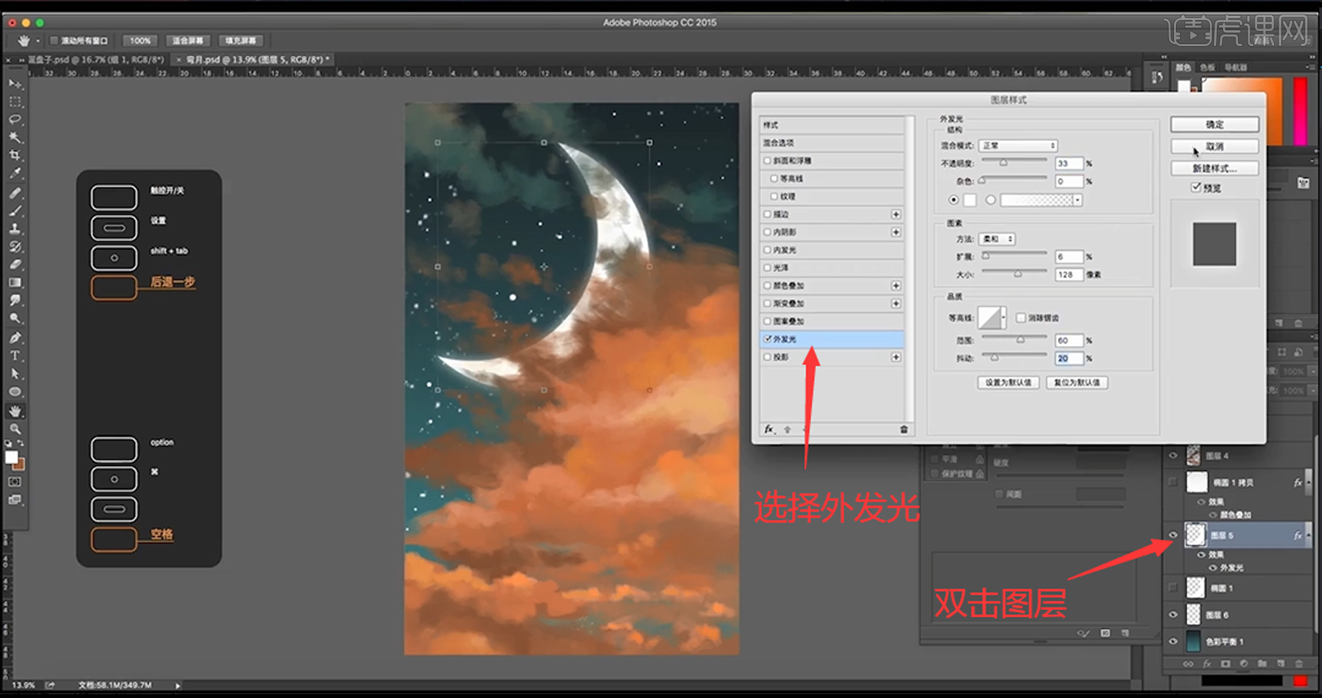
Task: Enable the 斜面和浮雕 checkbox
Action: [x=767, y=160]
